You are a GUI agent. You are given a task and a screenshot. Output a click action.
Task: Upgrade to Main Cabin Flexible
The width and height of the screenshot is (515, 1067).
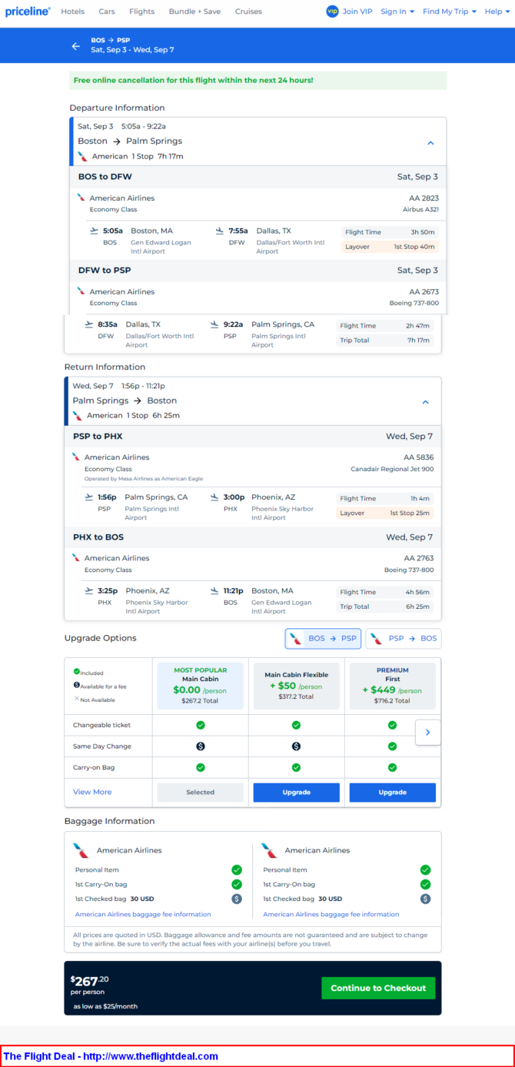pyautogui.click(x=296, y=792)
